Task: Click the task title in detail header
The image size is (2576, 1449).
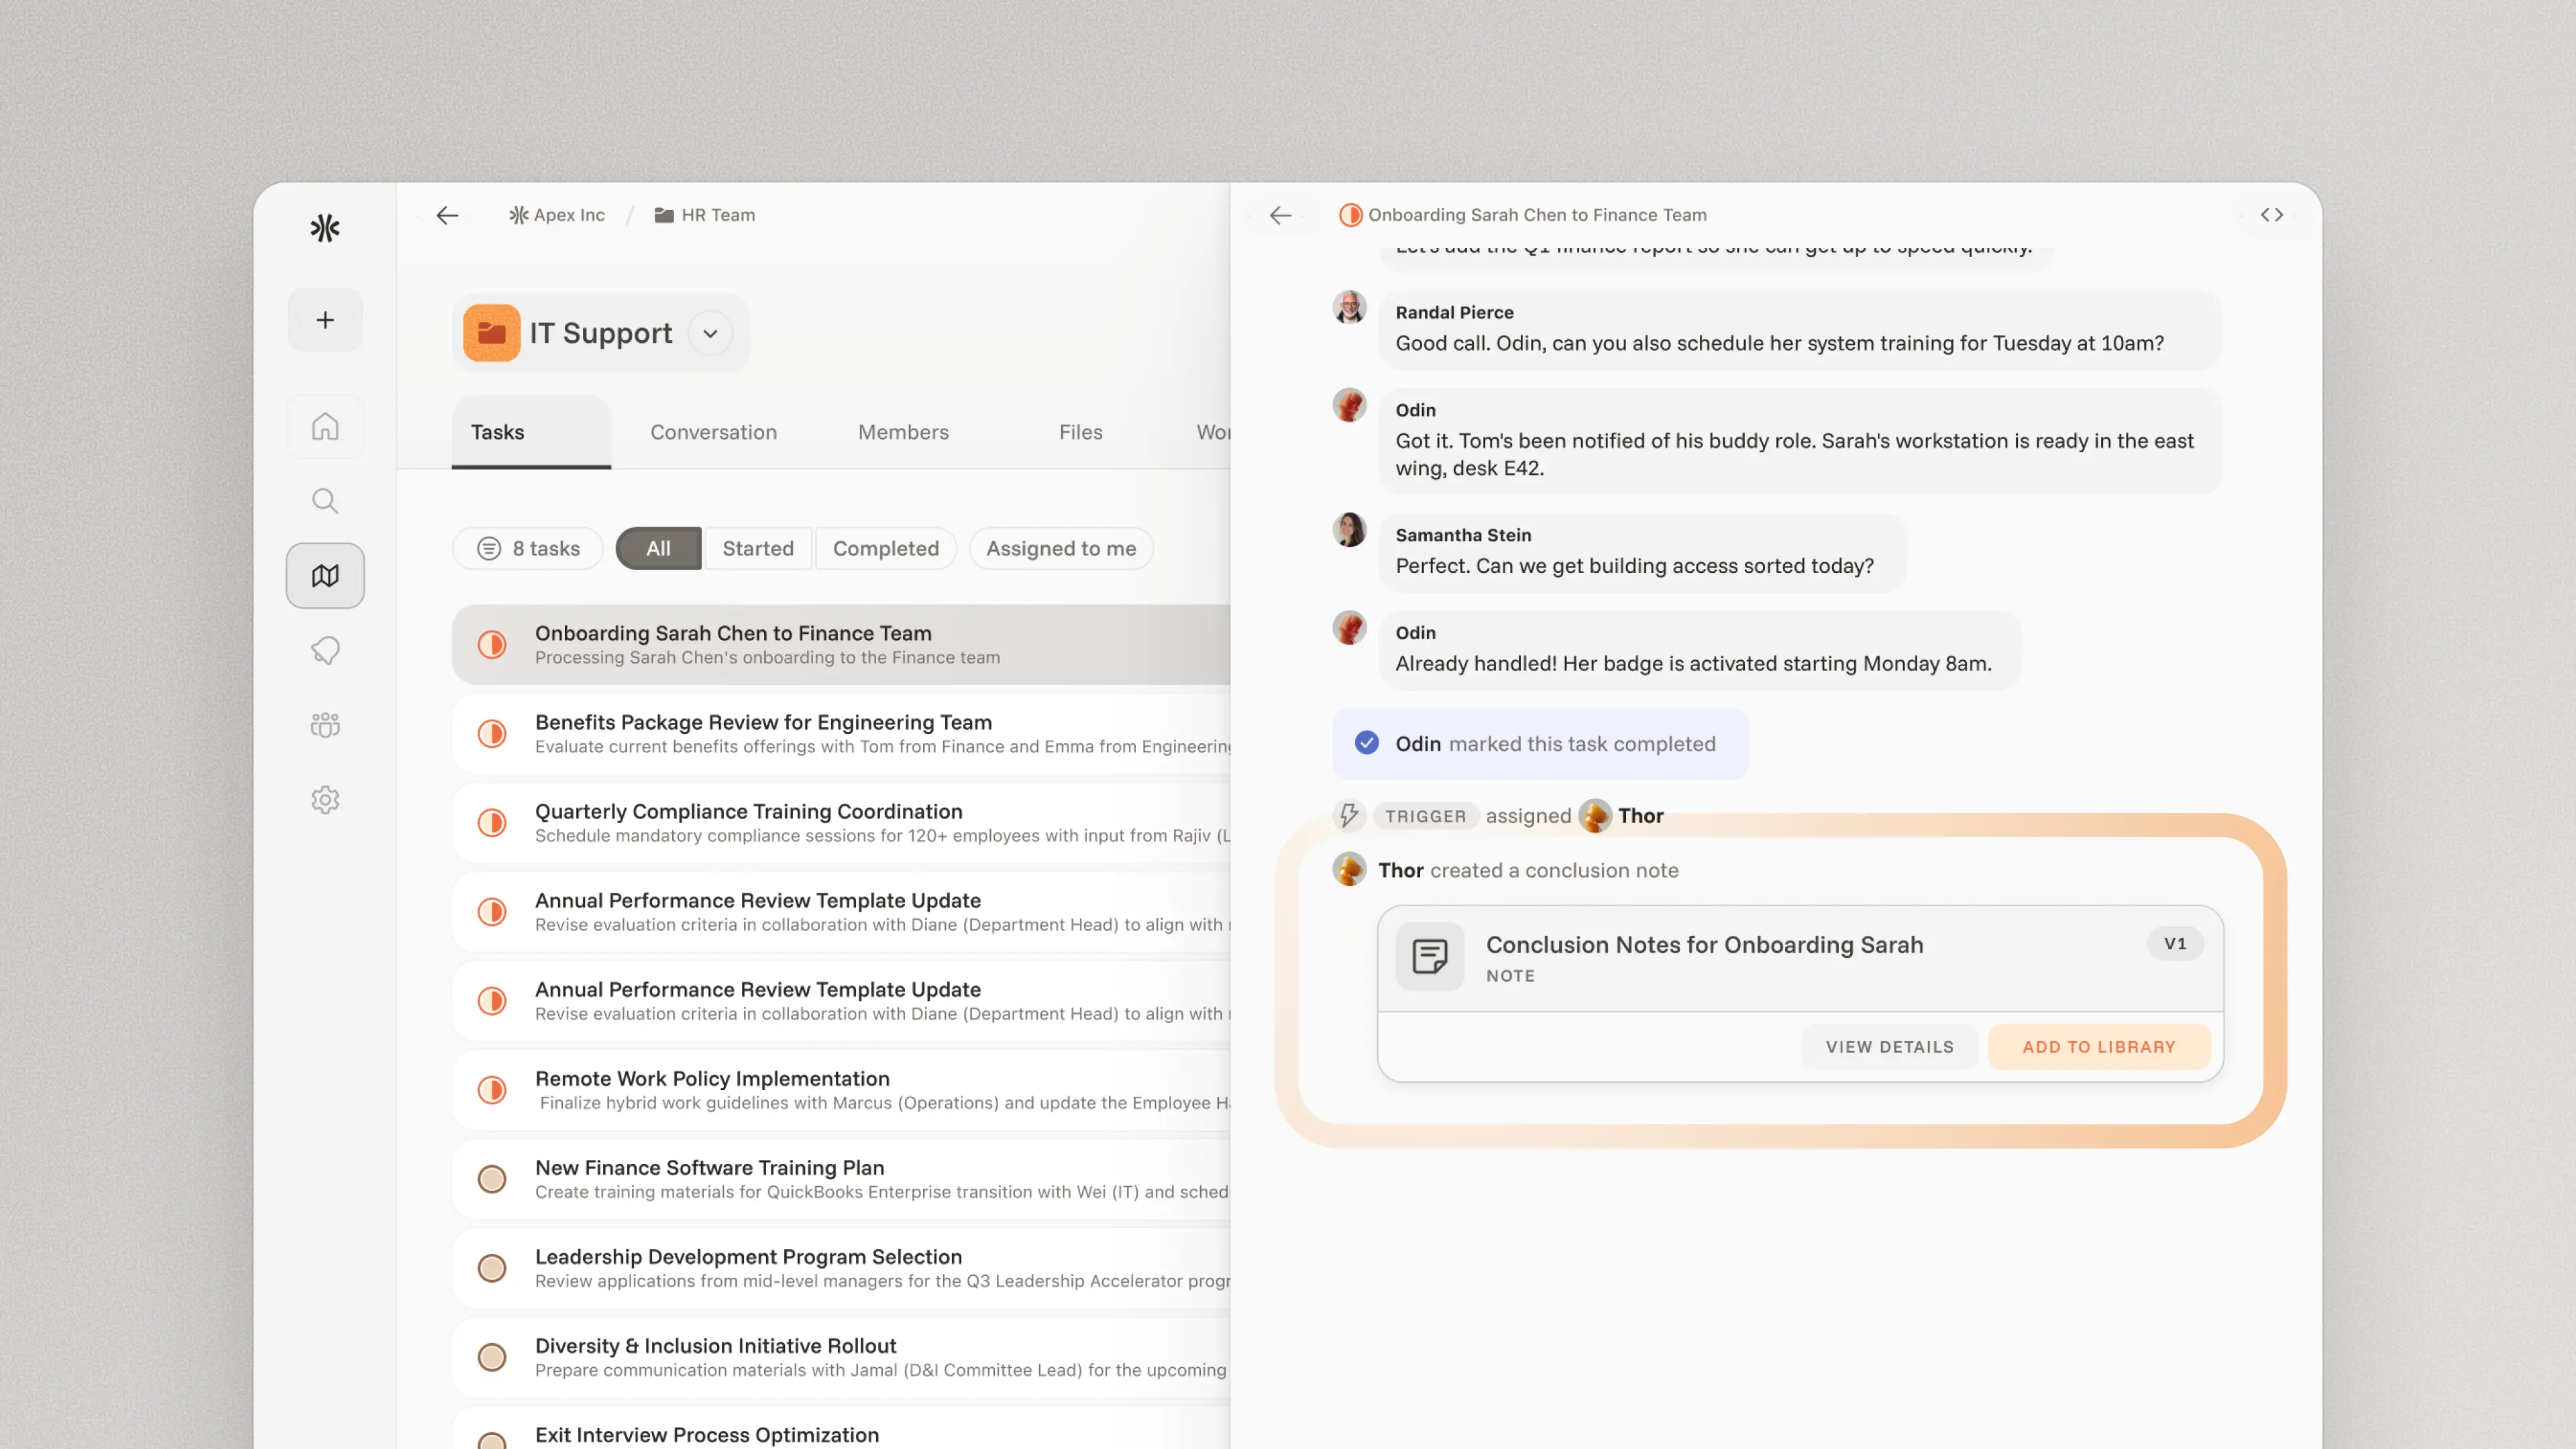Action: point(1537,215)
